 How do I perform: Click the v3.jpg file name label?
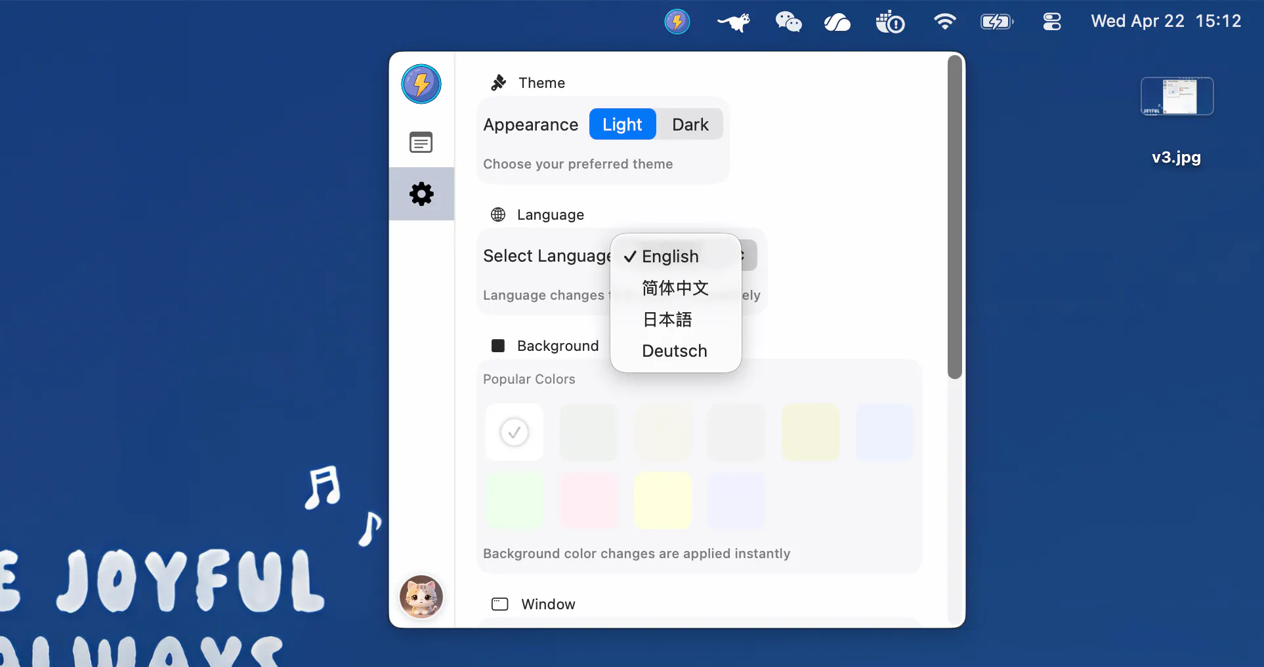[1177, 157]
